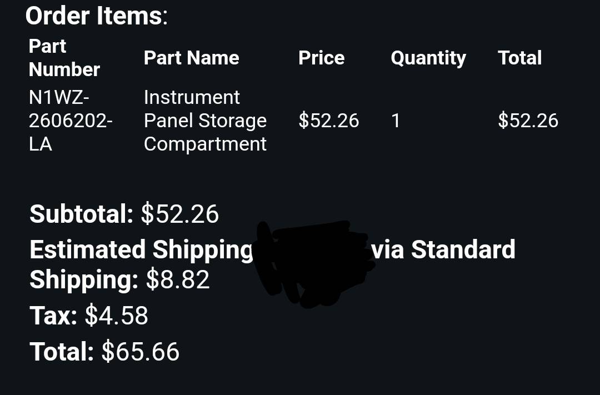
Task: Select the Subtotal $52.26 amount
Action: (x=180, y=213)
